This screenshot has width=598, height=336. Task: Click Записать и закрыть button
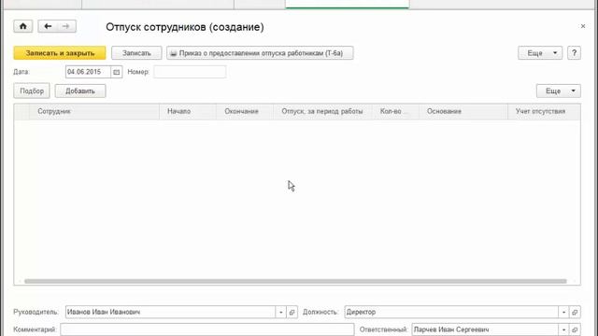click(x=60, y=53)
